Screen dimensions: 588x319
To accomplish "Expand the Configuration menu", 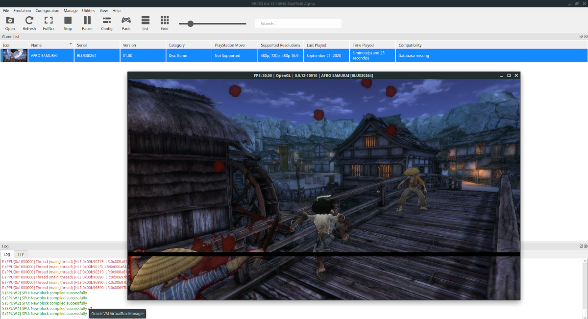I will pyautogui.click(x=47, y=10).
